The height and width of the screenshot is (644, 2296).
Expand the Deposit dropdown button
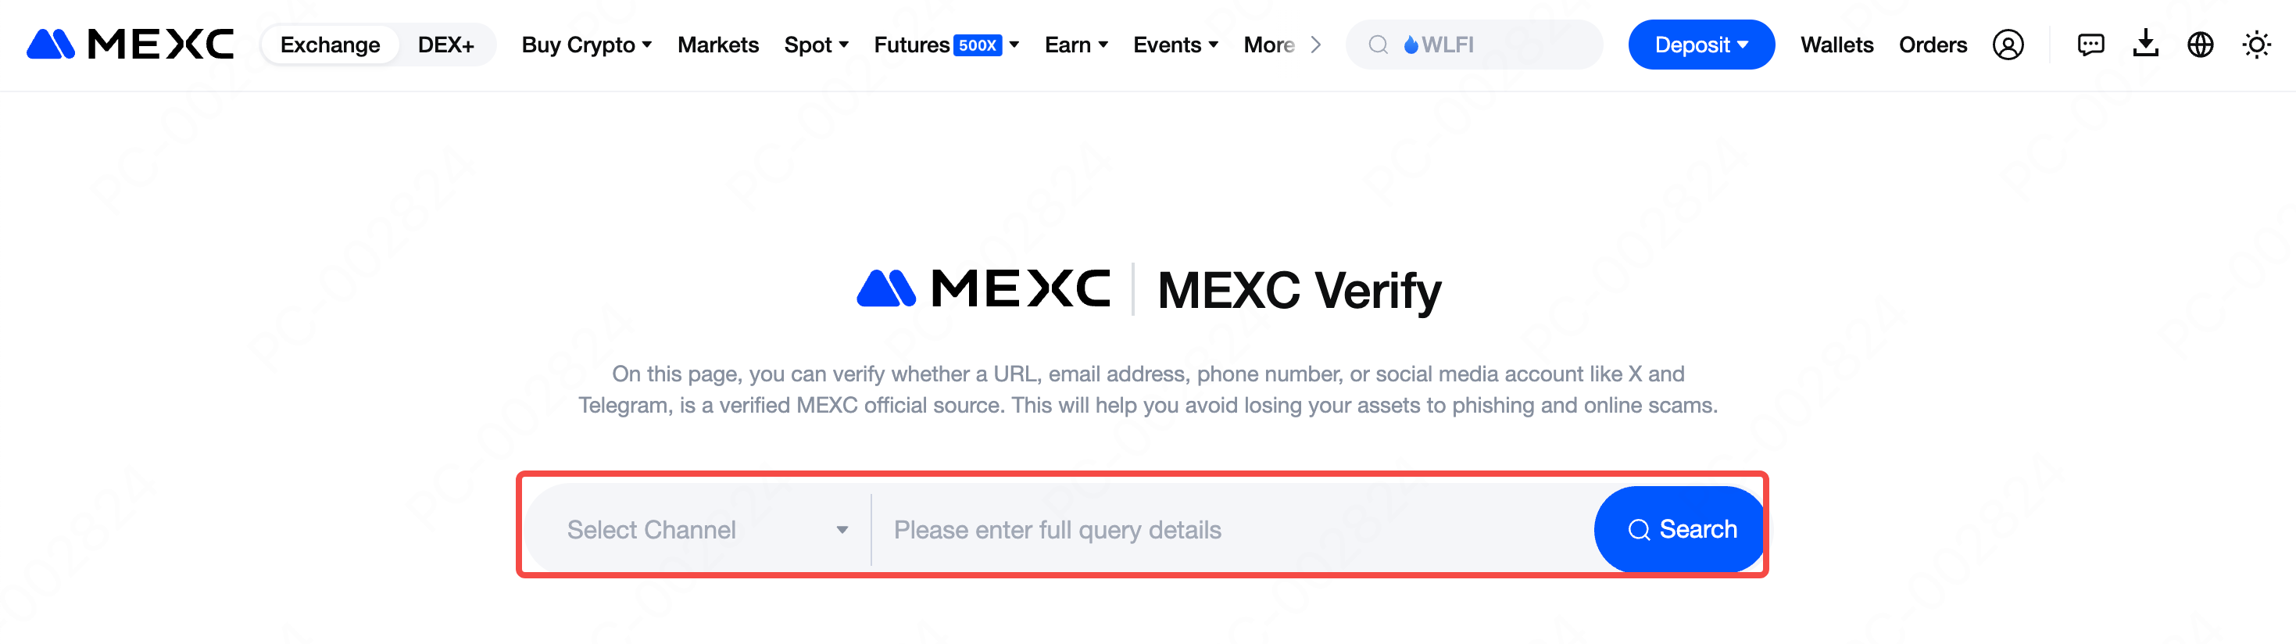coord(1701,45)
